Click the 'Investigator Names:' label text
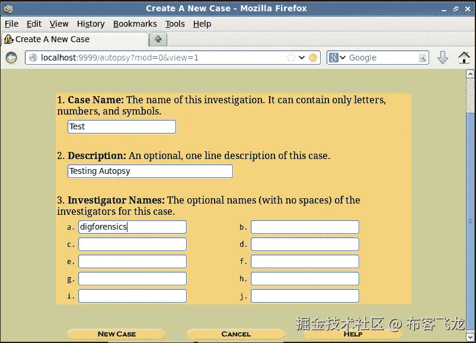 pos(116,200)
